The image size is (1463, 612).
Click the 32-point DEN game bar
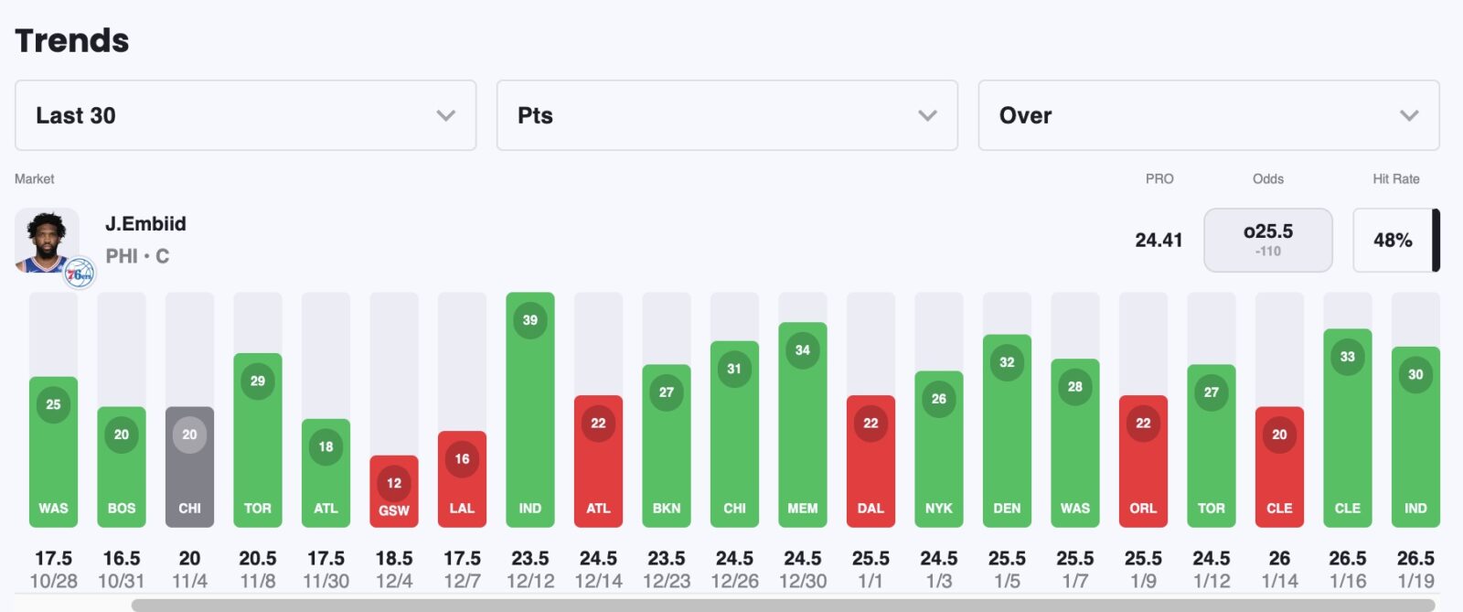[x=1007, y=430]
